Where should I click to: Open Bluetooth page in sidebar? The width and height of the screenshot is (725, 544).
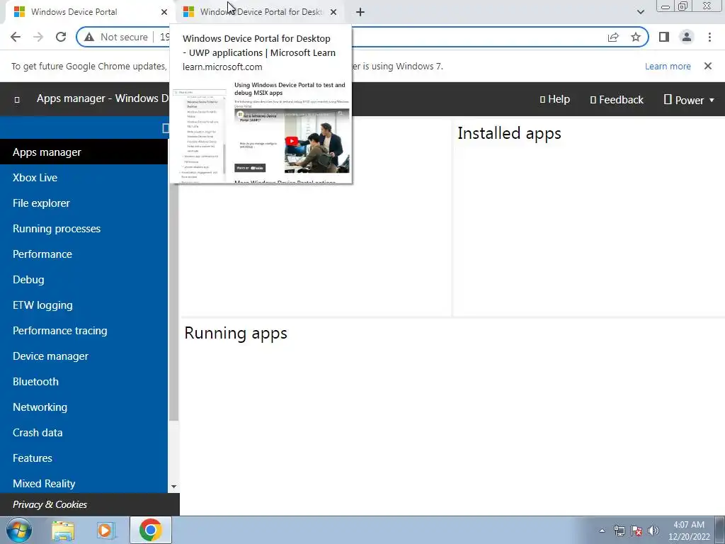pyautogui.click(x=84, y=382)
